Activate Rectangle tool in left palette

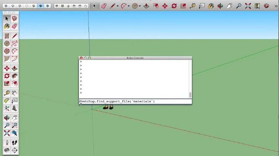point(7,36)
